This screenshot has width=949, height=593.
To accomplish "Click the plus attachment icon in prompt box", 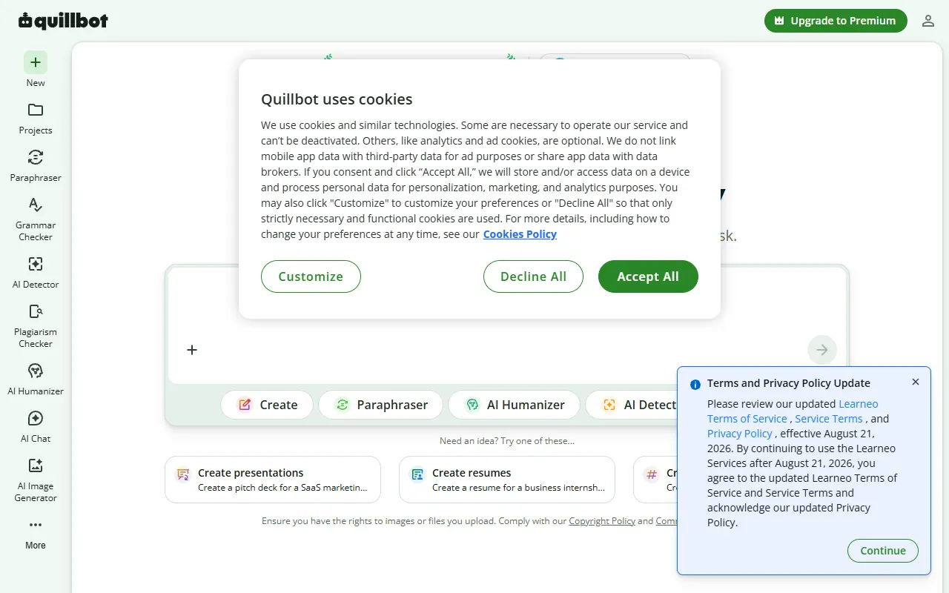I will (x=192, y=350).
